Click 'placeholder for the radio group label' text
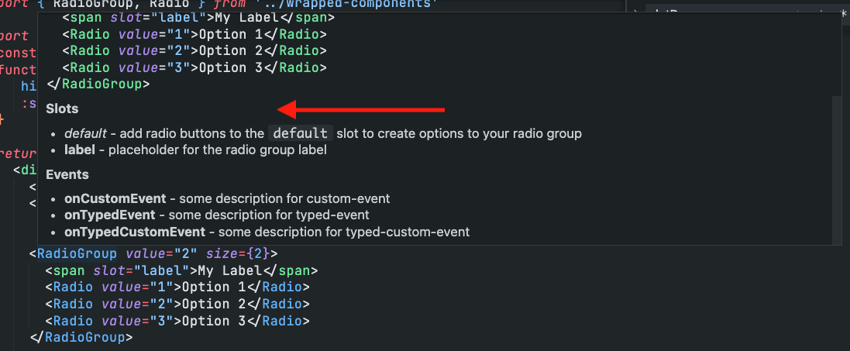 coord(218,150)
